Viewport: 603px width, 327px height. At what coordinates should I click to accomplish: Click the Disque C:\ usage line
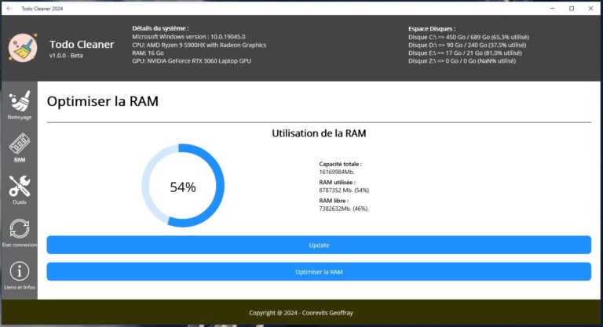pyautogui.click(x=469, y=38)
